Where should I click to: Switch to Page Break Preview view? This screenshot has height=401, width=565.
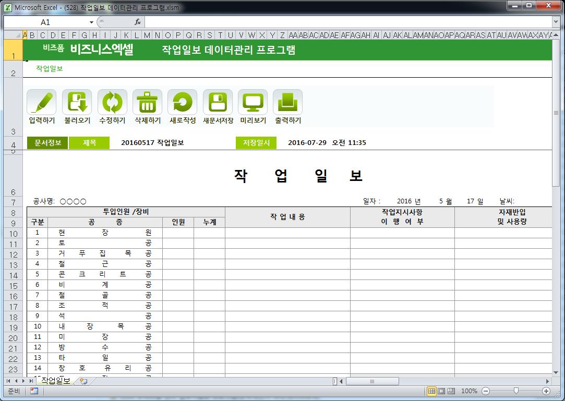tap(451, 391)
